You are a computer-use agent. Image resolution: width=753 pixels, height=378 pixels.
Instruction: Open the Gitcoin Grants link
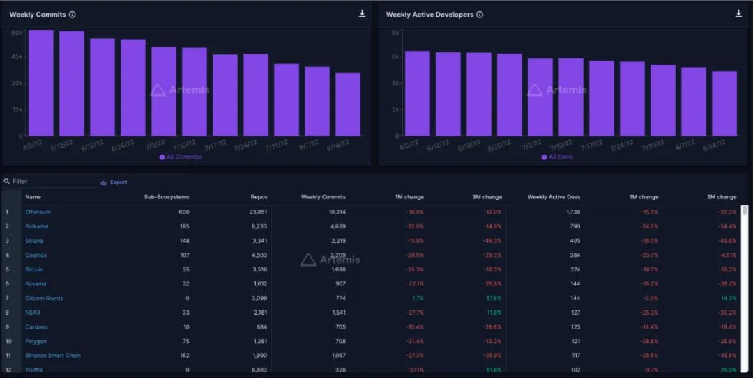[44, 298]
